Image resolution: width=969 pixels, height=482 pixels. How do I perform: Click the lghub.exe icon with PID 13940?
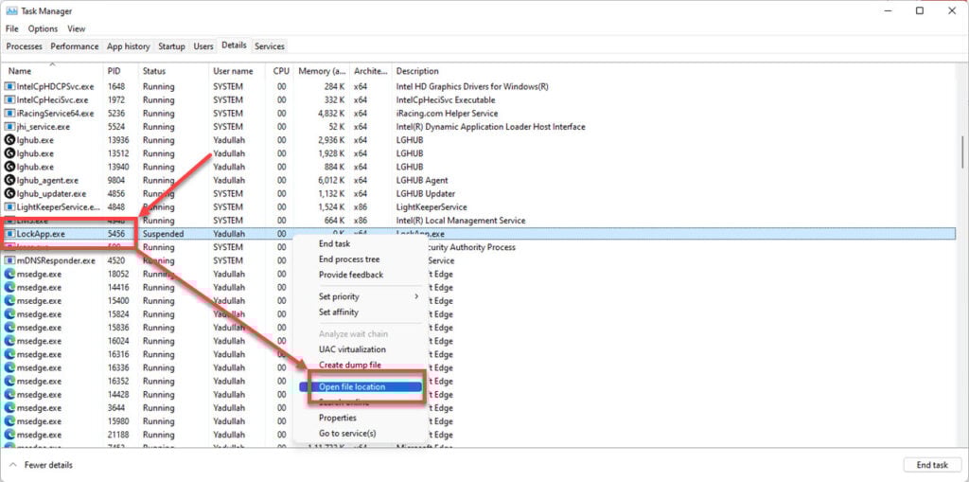(x=9, y=167)
